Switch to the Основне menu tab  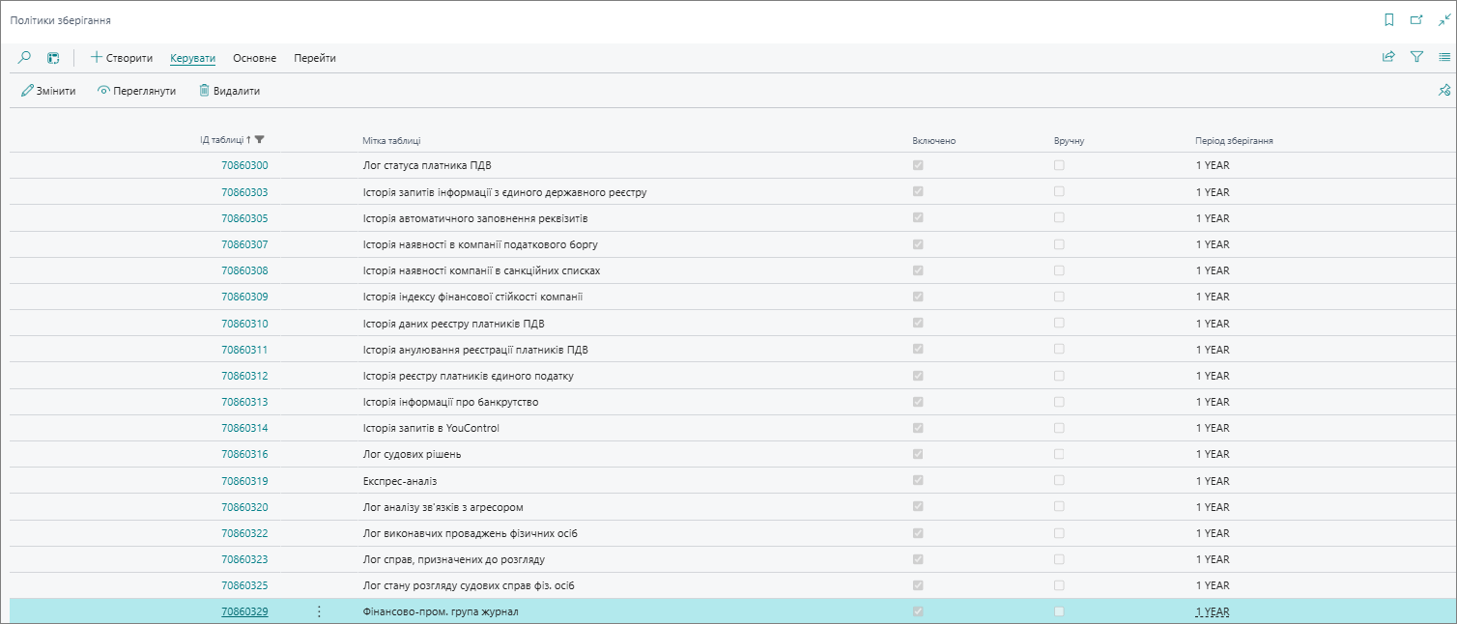click(x=255, y=58)
